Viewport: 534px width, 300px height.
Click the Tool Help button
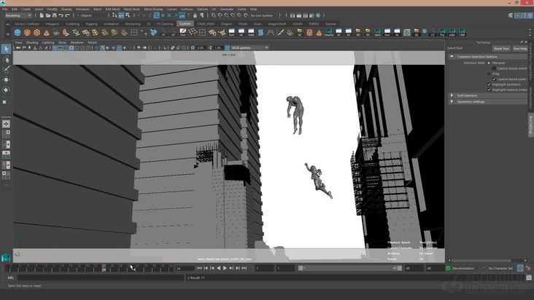tap(519, 49)
